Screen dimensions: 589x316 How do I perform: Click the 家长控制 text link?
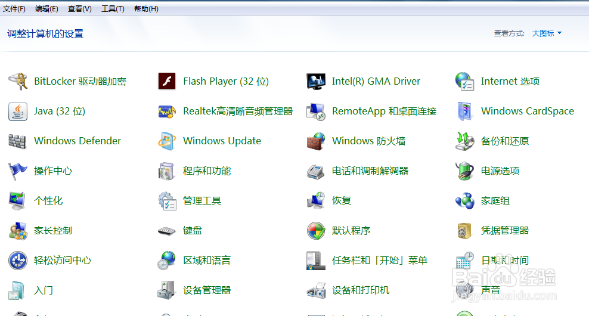pyautogui.click(x=53, y=230)
